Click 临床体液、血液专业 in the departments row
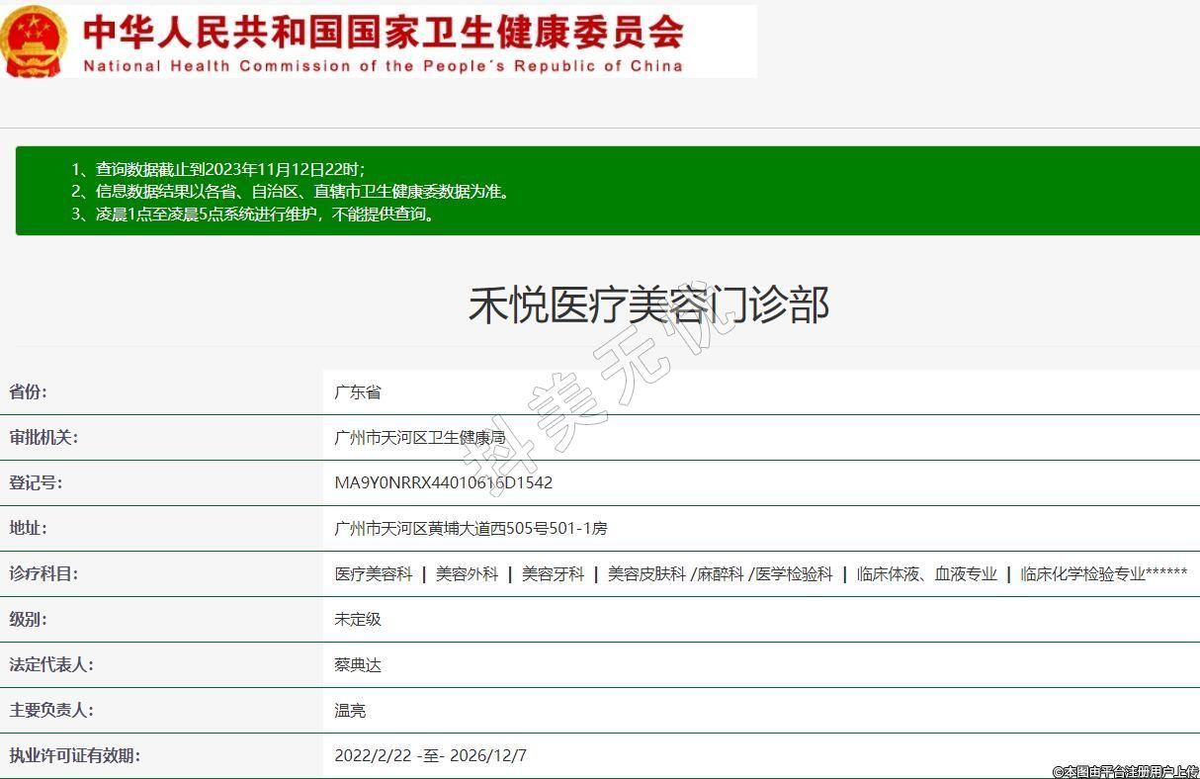The width and height of the screenshot is (1200, 779). pyautogui.click(x=926, y=574)
